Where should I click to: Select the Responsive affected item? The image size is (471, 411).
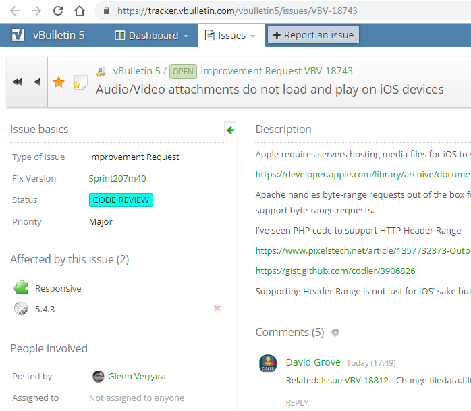[x=58, y=288]
